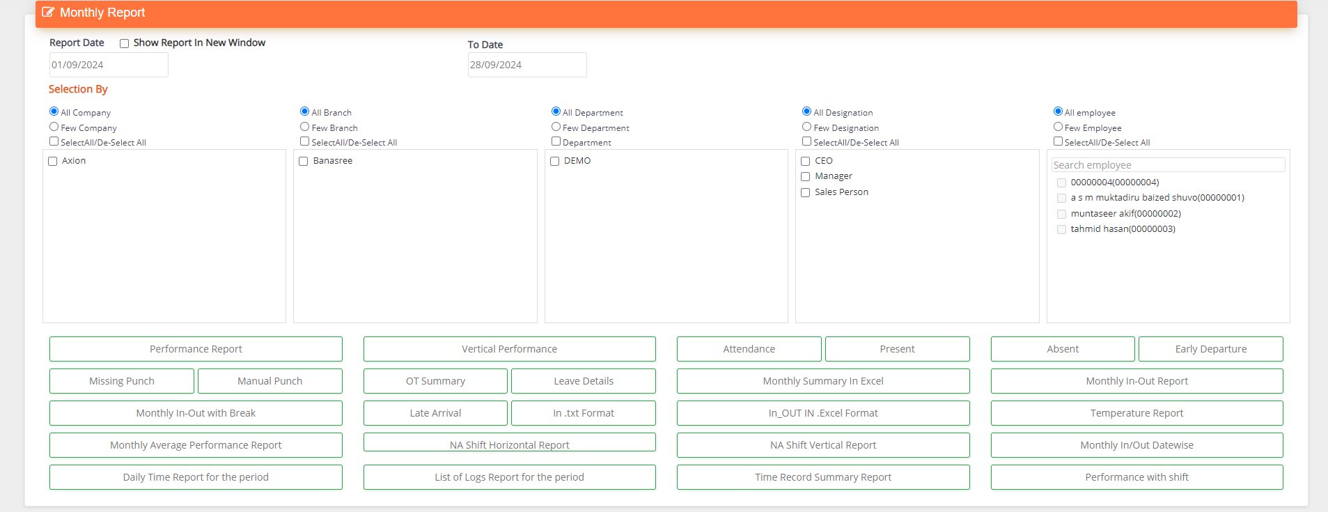Select the Few Company radio option
The image size is (1328, 512).
click(x=54, y=127)
